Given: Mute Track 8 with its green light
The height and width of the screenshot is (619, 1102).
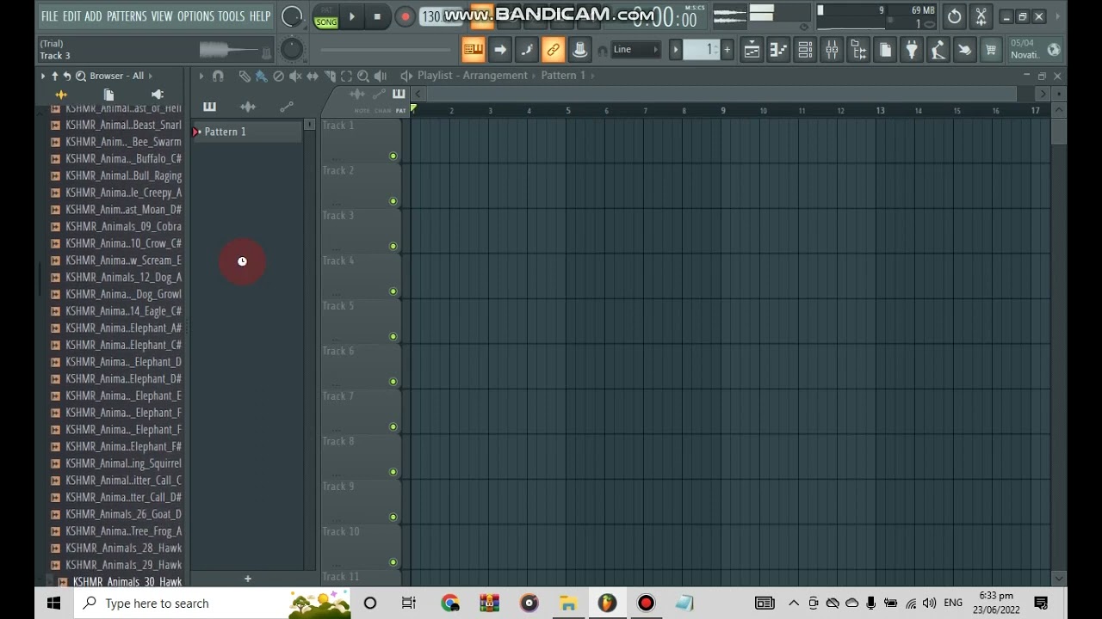Looking at the screenshot, I should 393,471.
